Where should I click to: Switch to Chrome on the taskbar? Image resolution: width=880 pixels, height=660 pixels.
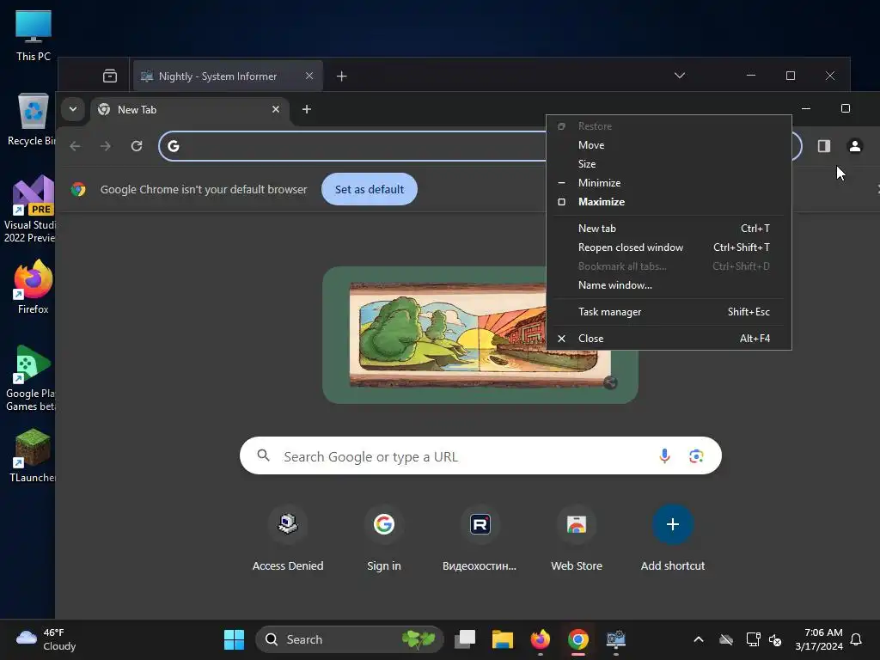point(578,639)
